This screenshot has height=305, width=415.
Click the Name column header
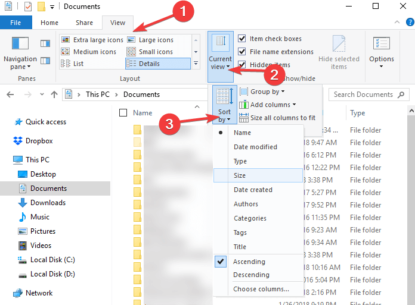pyautogui.click(x=143, y=113)
